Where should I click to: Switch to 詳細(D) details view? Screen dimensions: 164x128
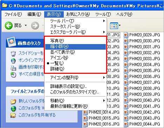(75, 69)
